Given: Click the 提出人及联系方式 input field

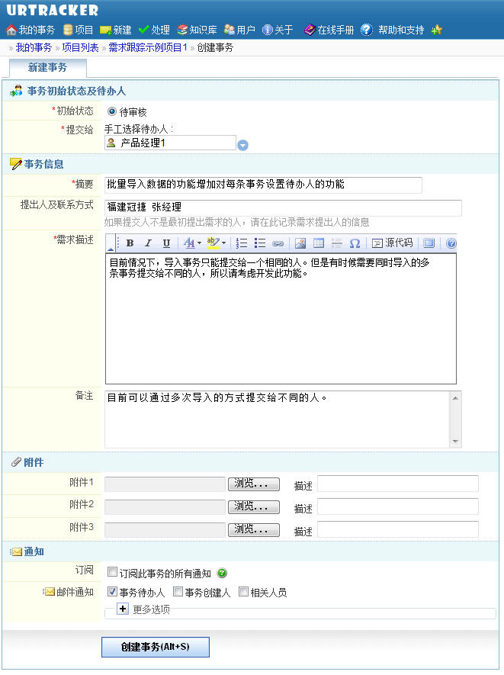Looking at the screenshot, I should (x=283, y=207).
